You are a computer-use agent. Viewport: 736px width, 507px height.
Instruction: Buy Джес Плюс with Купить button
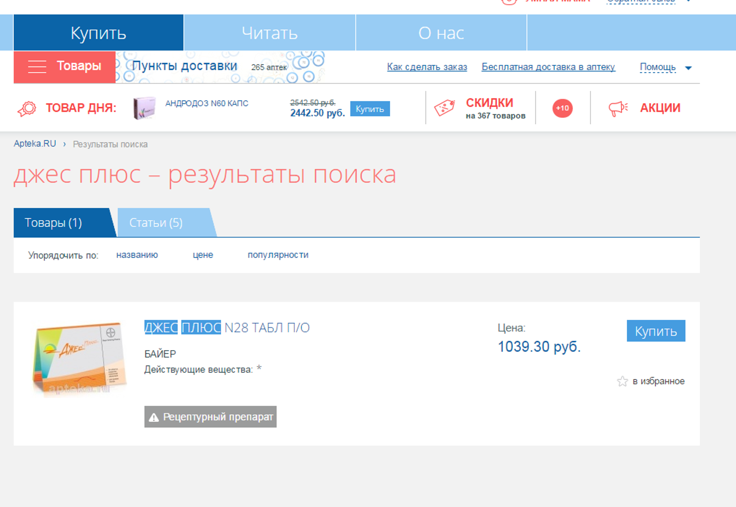(656, 331)
